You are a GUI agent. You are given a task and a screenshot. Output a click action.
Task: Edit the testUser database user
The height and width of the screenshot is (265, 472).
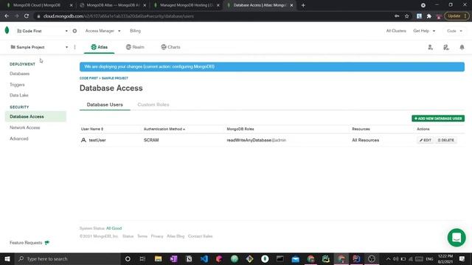[x=426, y=140]
